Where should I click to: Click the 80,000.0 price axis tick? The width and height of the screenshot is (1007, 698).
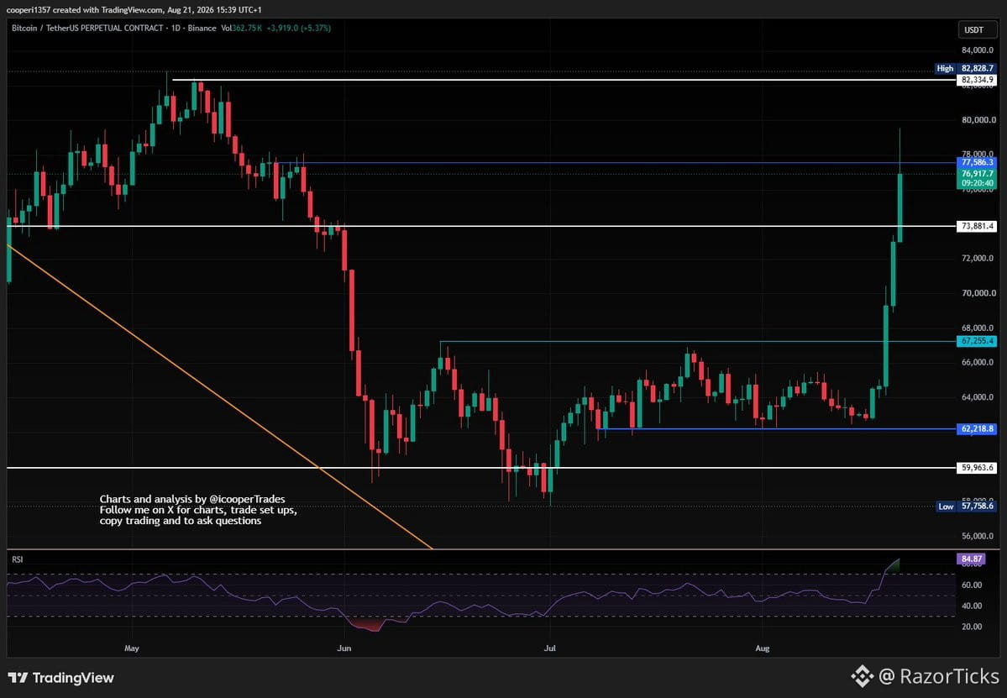978,119
